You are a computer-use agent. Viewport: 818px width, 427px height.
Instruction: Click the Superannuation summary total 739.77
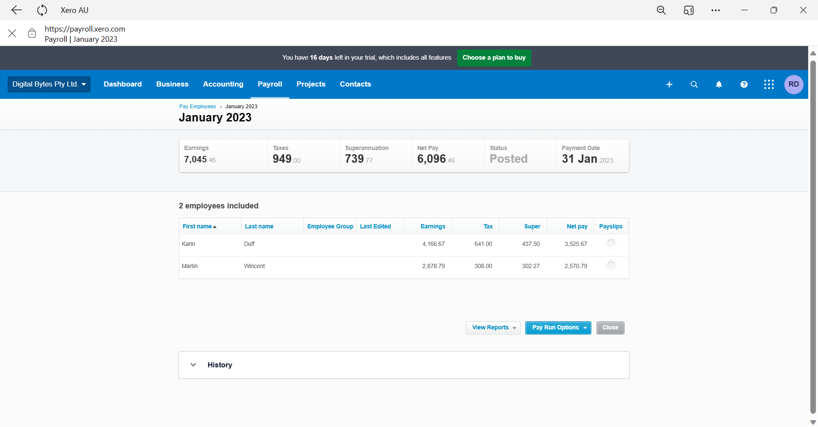point(359,159)
